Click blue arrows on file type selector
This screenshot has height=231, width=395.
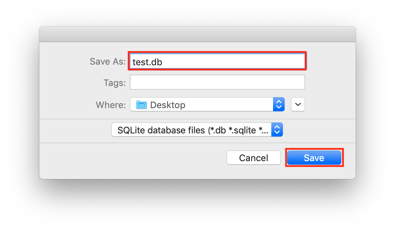tap(277, 130)
